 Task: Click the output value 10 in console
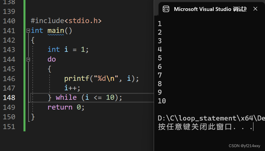(x=162, y=101)
